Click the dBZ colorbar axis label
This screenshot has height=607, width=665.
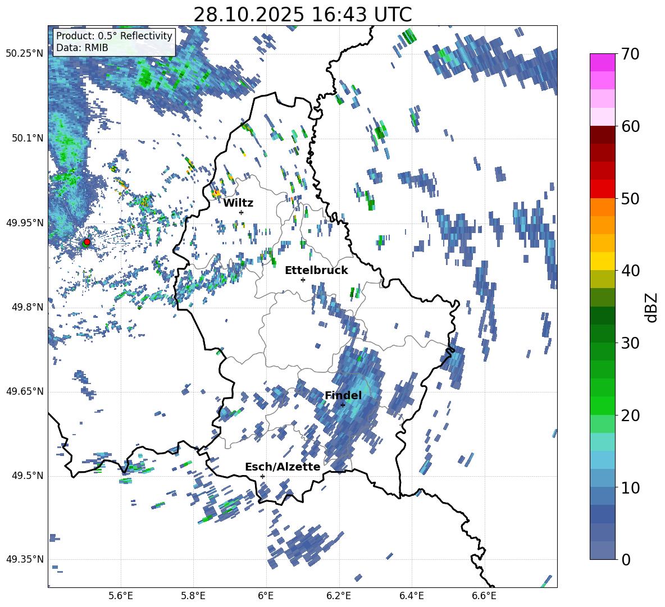[652, 307]
